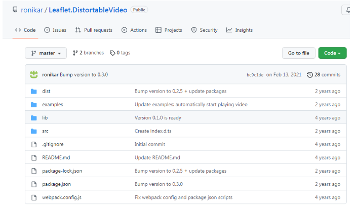Click the file icon for README.md
The width and height of the screenshot is (356, 206).
pyautogui.click(x=34, y=157)
